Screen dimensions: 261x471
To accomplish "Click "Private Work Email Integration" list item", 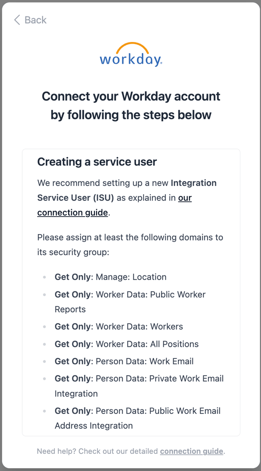I will click(x=139, y=386).
